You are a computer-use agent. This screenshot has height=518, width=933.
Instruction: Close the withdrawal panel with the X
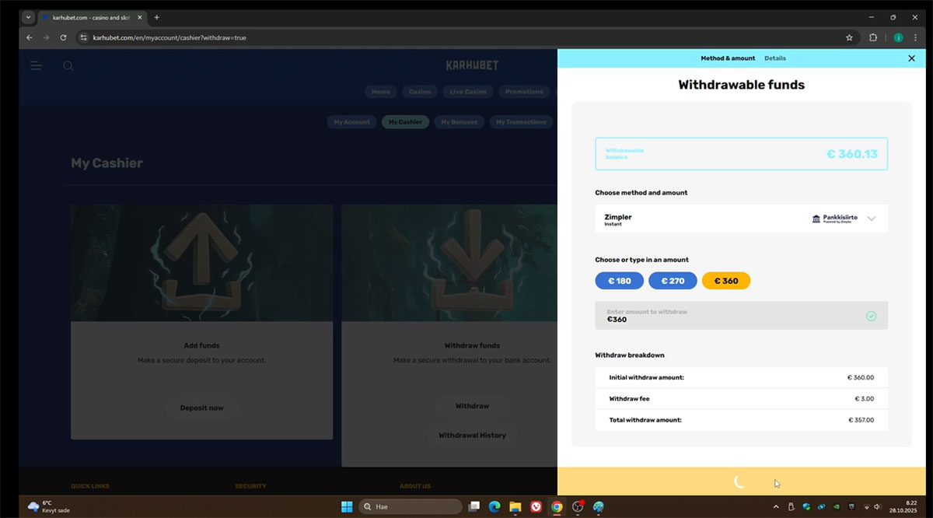[x=911, y=58]
